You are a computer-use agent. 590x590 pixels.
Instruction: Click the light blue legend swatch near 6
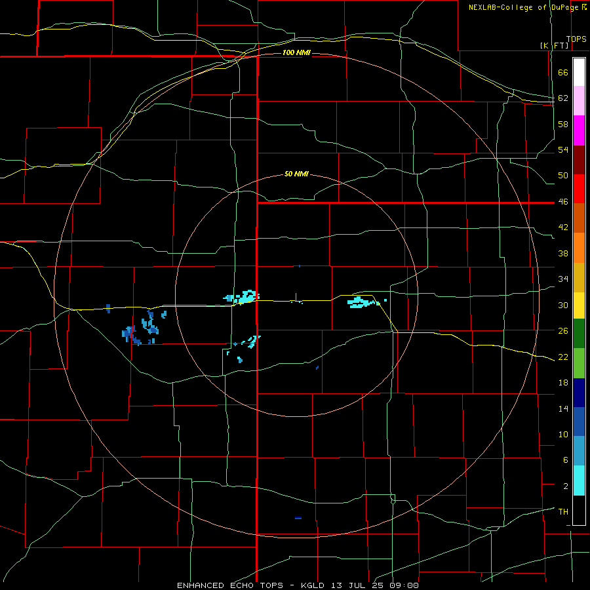tap(579, 450)
